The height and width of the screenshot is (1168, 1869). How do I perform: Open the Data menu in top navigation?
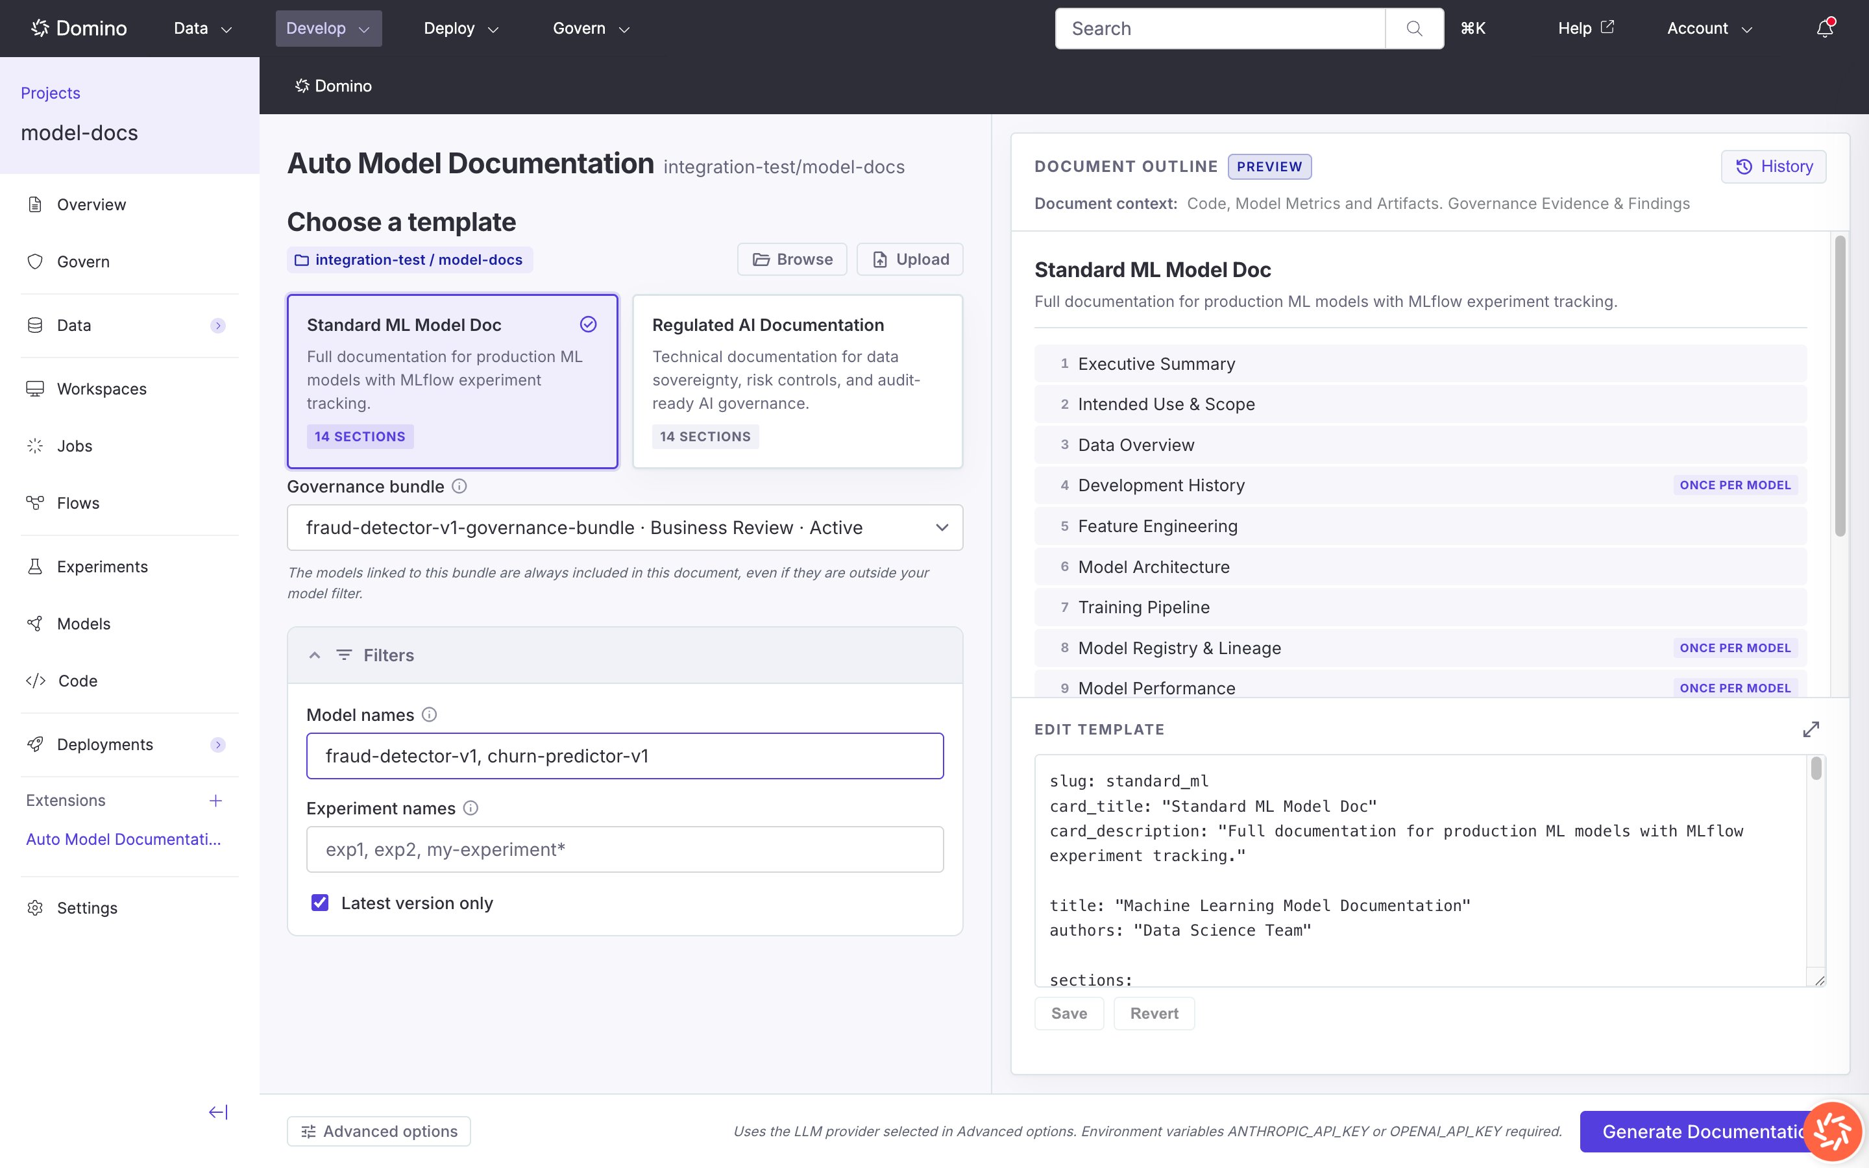coord(202,29)
